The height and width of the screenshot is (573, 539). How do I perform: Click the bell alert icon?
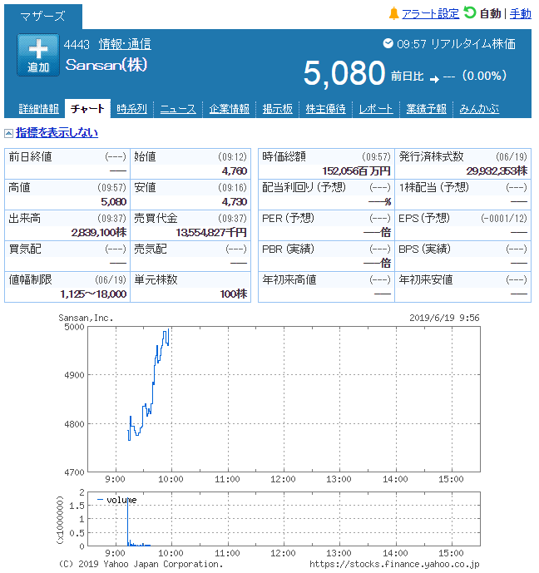(393, 13)
